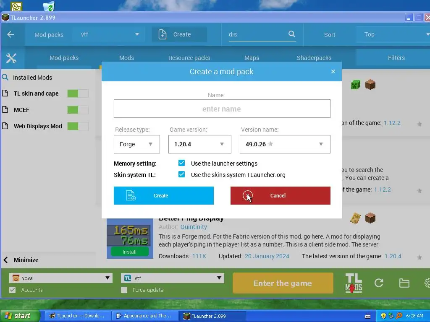Toggle the Accounts checkbox
This screenshot has height=322, width=430.
click(x=12, y=290)
